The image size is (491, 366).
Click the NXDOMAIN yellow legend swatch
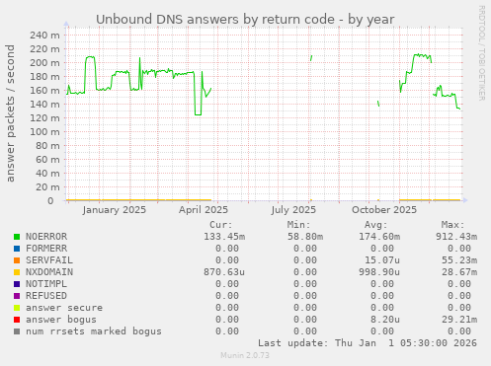point(17,272)
